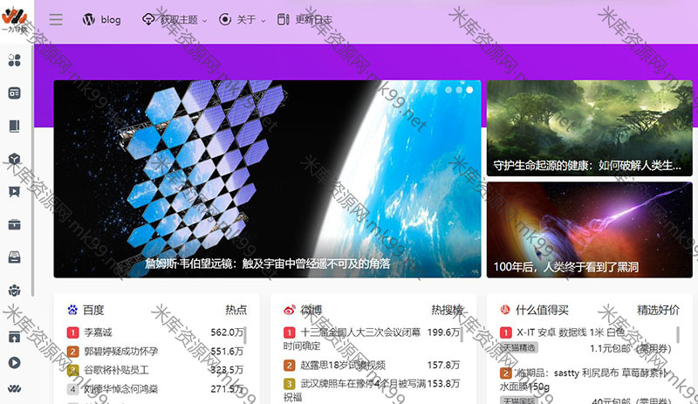Open the four-dots category icon in sidebar
This screenshot has width=698, height=404.
point(14,60)
